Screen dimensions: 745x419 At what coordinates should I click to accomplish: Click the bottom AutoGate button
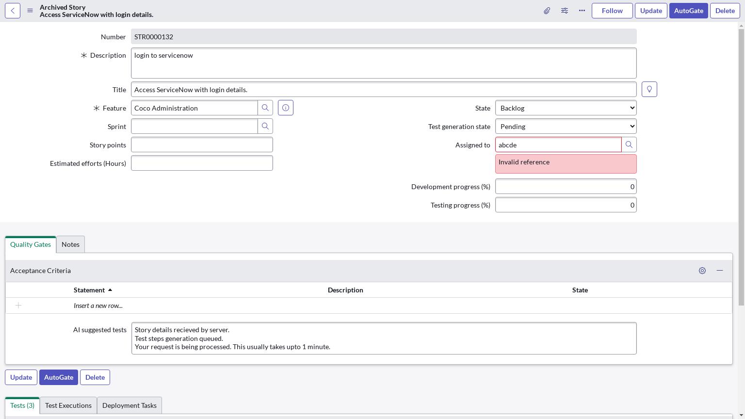click(59, 377)
